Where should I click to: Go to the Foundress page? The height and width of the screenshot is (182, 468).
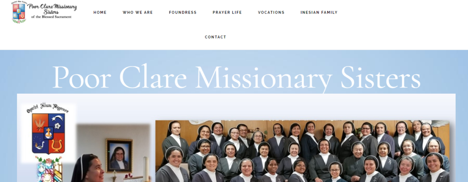[x=183, y=12]
